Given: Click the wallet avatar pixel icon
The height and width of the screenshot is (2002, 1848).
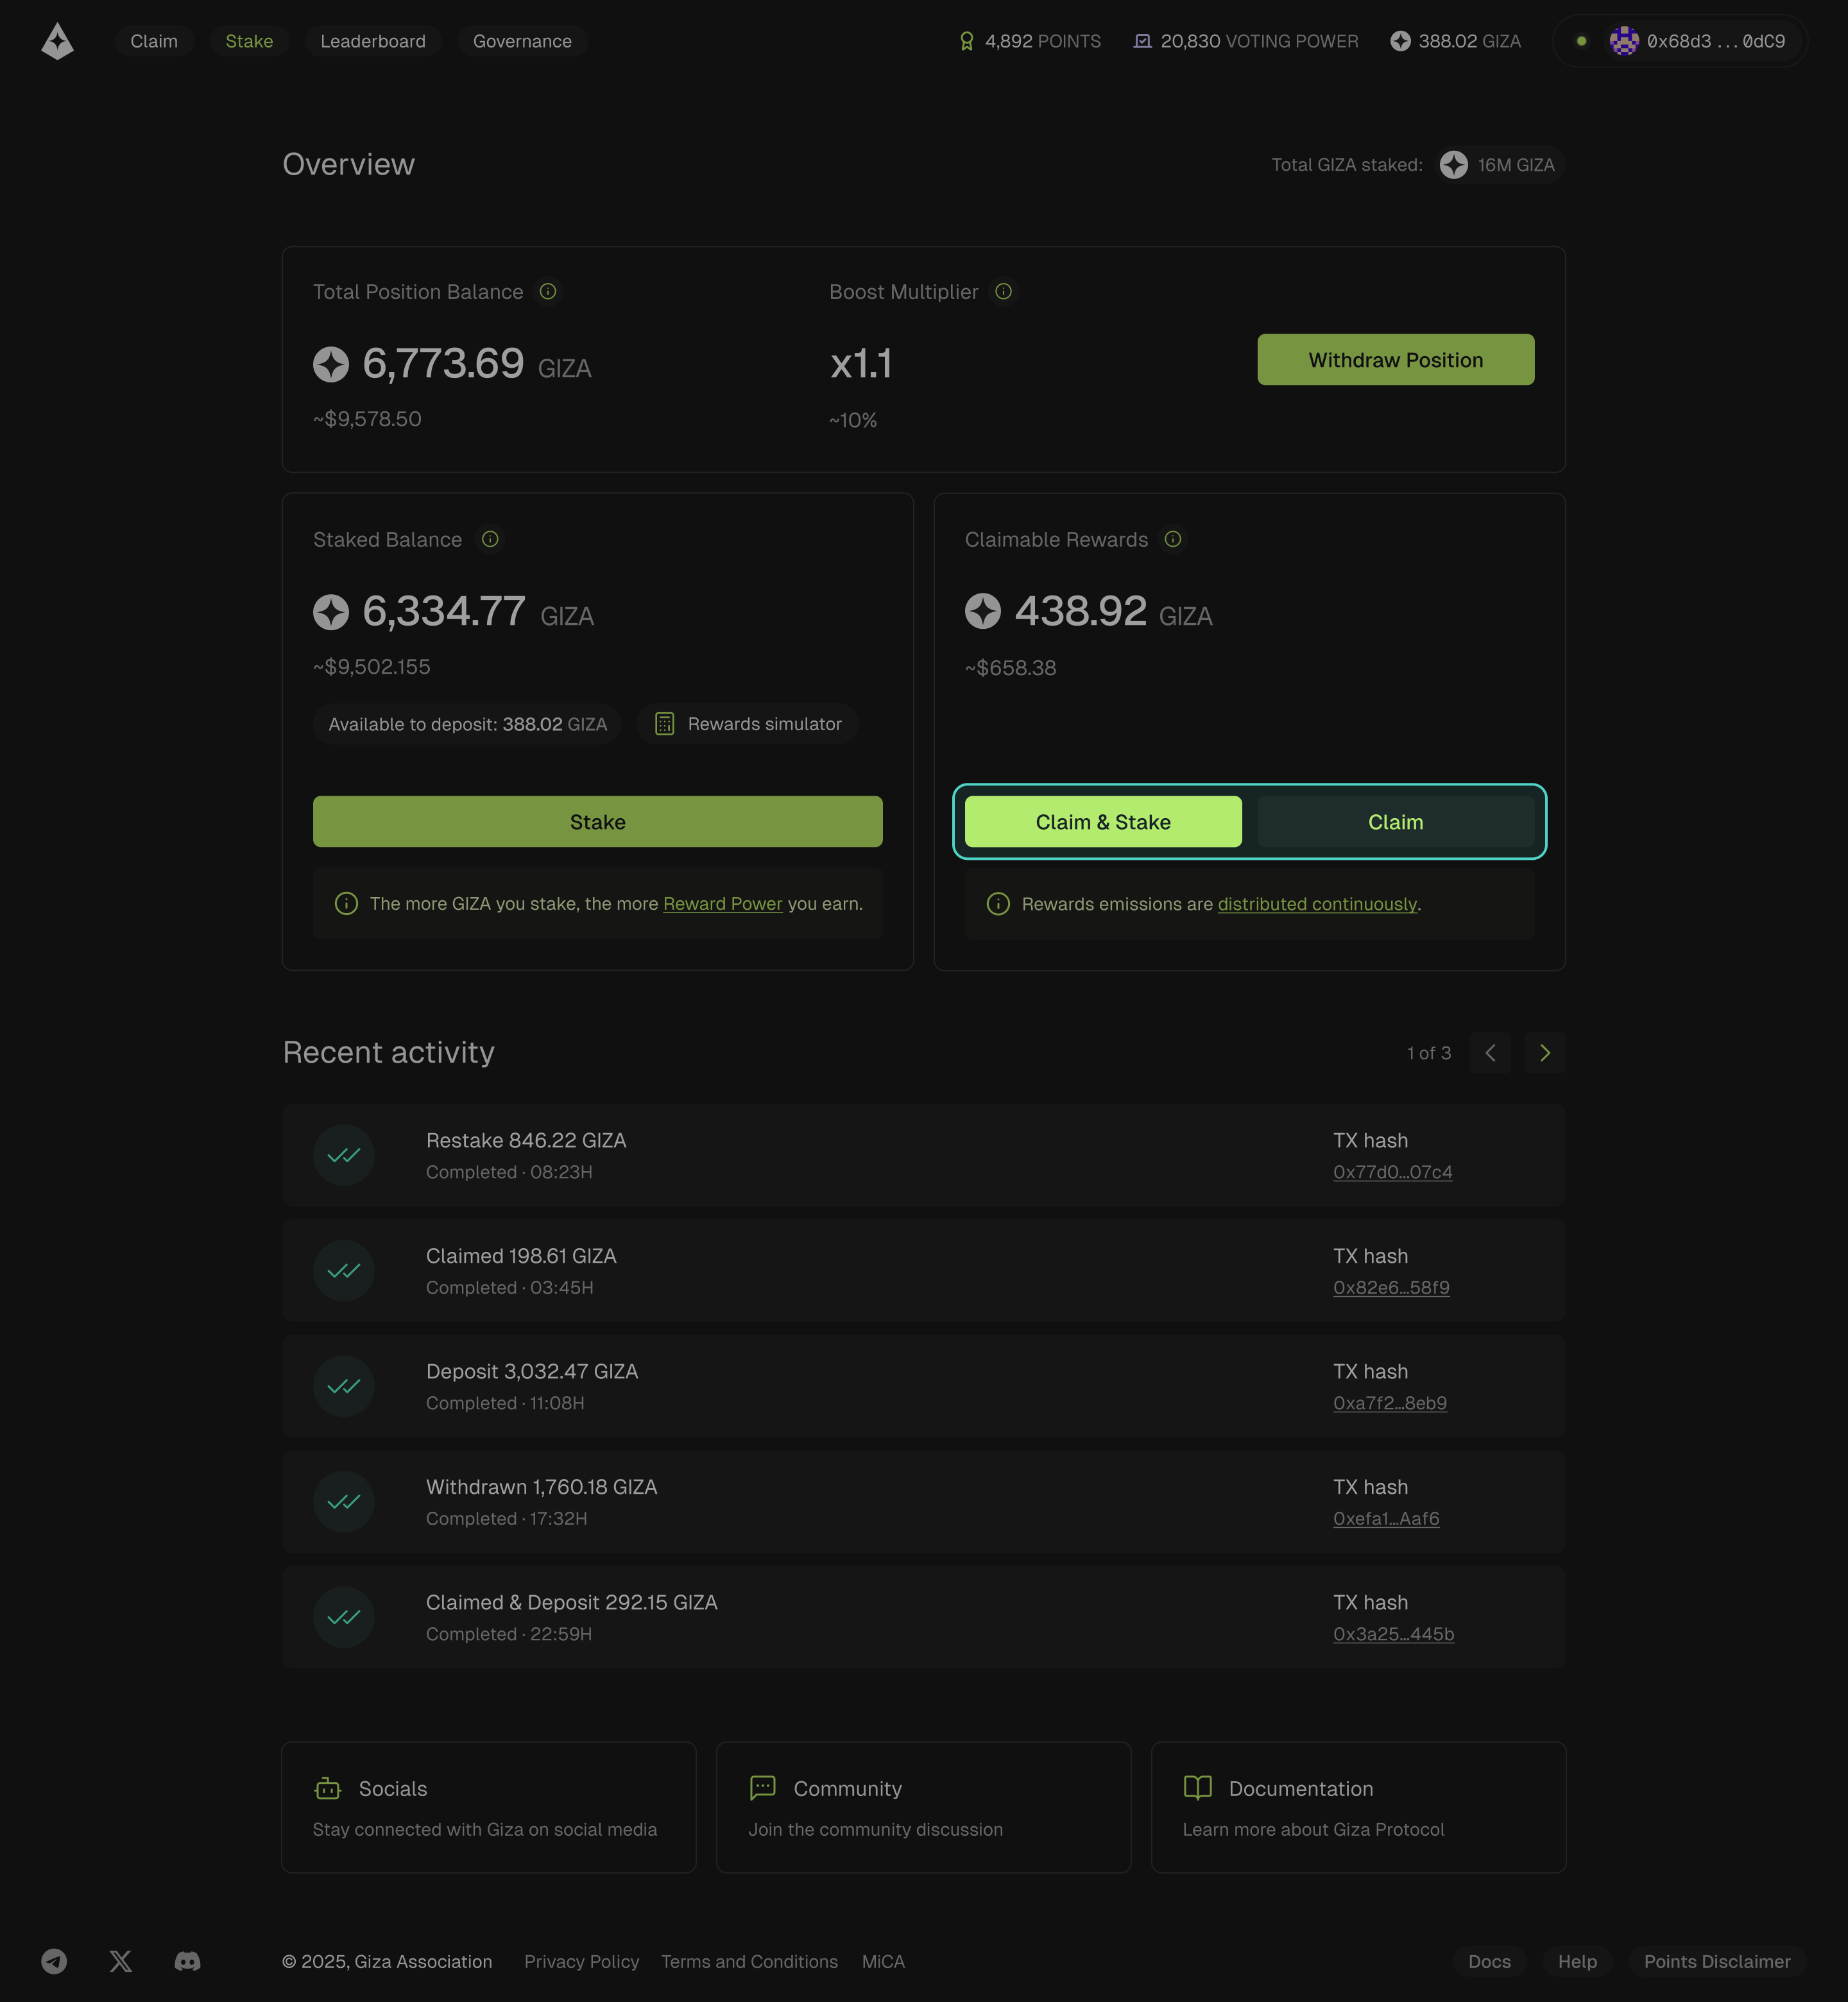Looking at the screenshot, I should point(1624,41).
